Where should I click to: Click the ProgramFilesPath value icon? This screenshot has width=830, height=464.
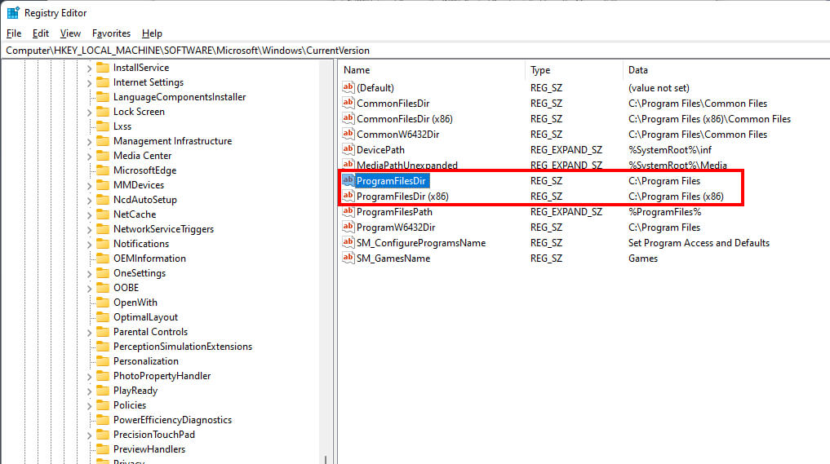click(x=348, y=211)
